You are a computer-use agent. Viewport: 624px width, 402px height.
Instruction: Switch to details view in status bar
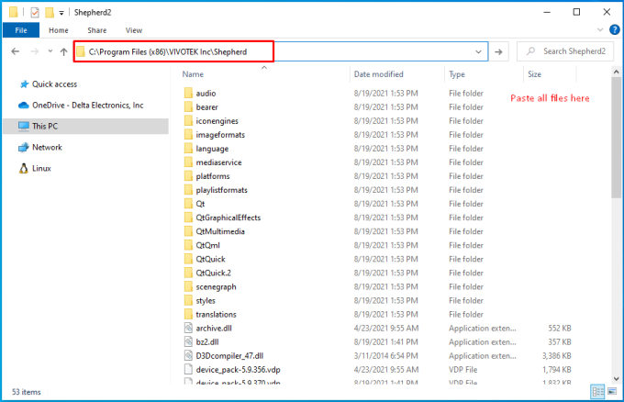pos(598,392)
